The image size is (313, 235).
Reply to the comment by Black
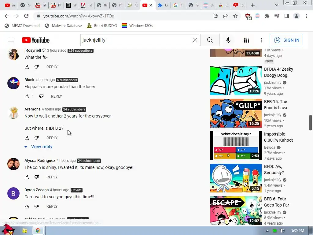tap(56, 96)
